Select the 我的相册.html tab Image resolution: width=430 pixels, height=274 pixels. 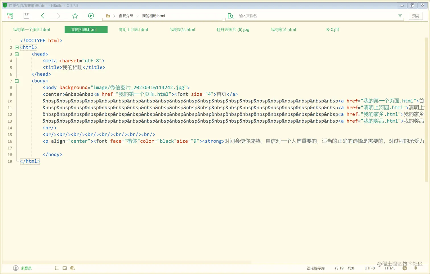click(x=86, y=30)
